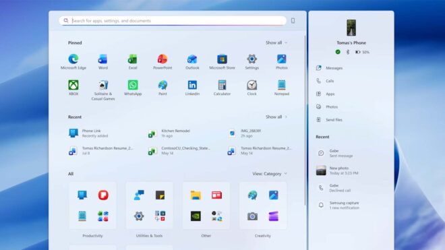Open Clipchamp icon in Creativity group
Image resolution: width=445 pixels, height=250 pixels.
coord(274,216)
